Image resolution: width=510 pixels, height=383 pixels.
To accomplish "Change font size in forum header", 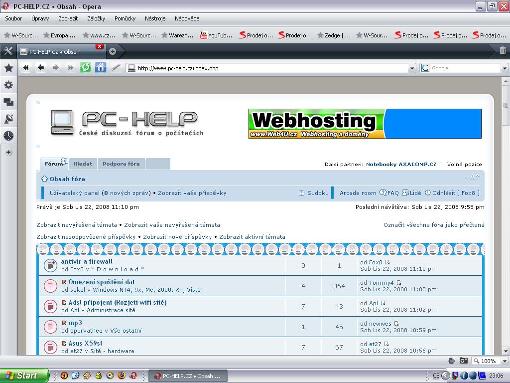I will tap(472, 177).
